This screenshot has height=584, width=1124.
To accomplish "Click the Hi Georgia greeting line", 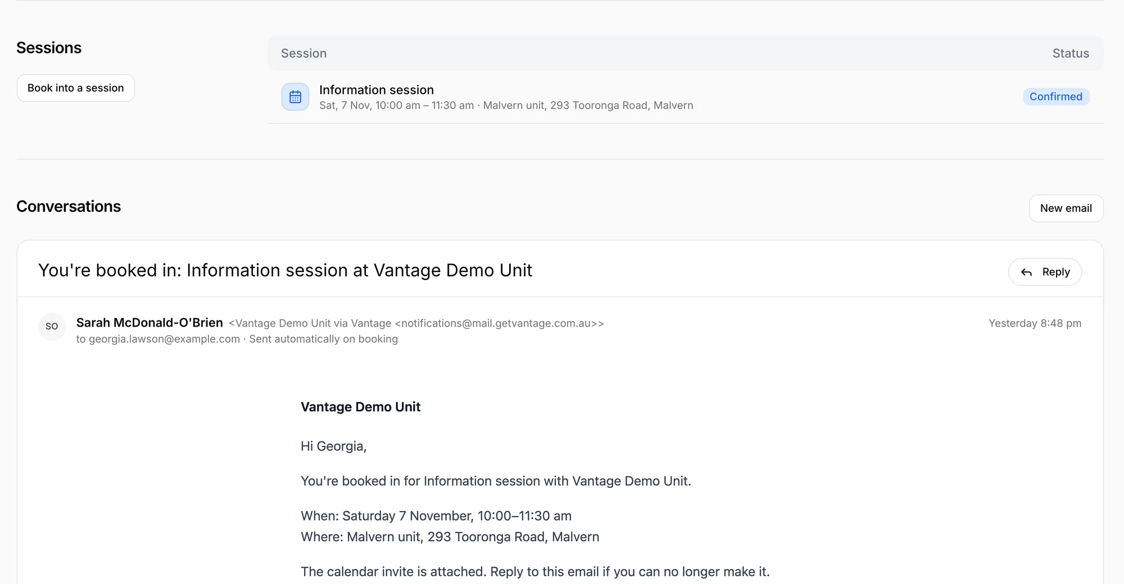I will click(333, 446).
